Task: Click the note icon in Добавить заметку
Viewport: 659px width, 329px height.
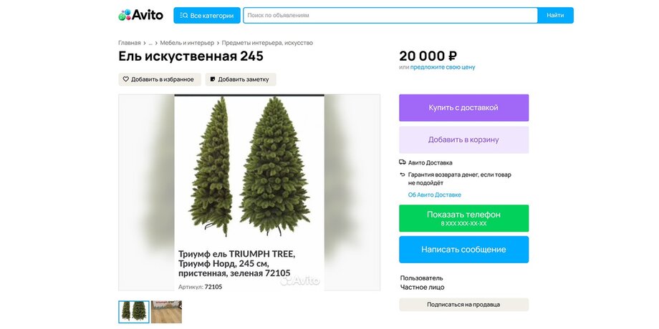Action: pos(213,79)
